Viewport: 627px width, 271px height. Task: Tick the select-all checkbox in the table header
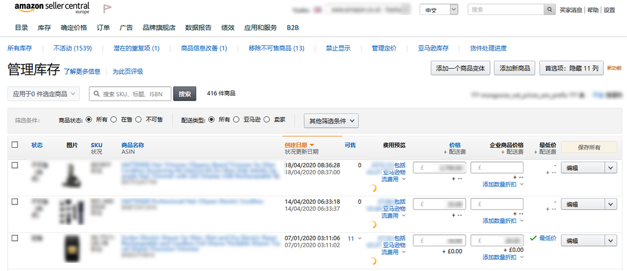(x=15, y=145)
